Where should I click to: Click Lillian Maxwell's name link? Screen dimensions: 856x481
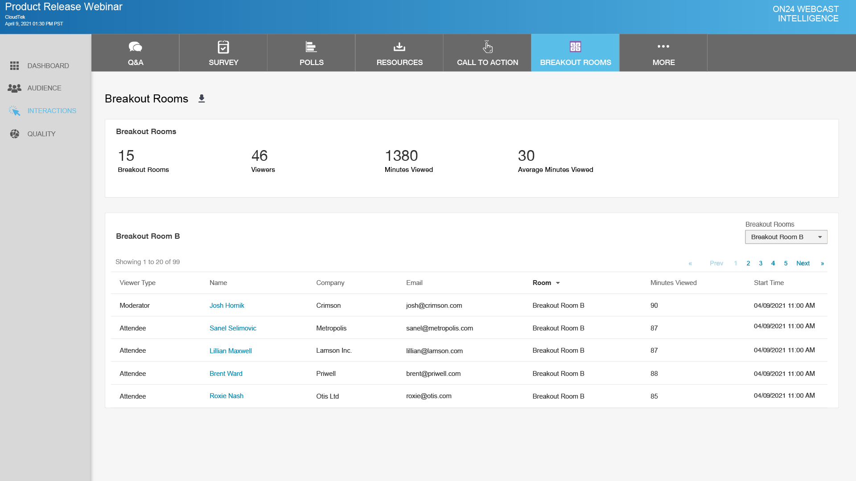230,351
